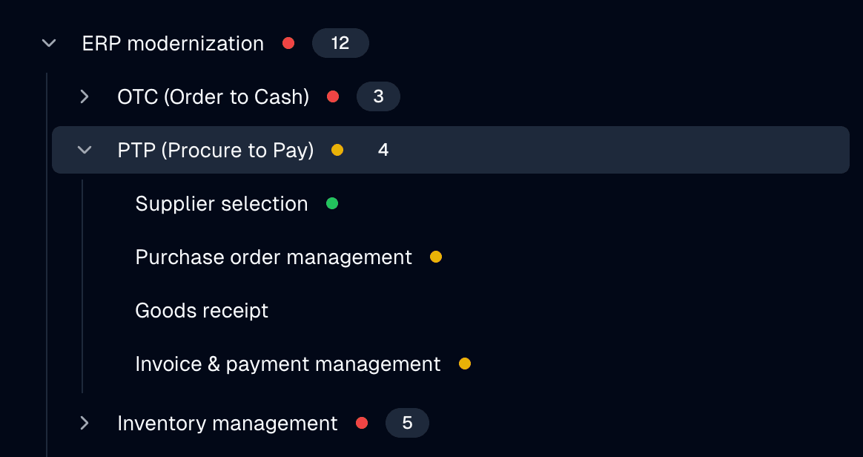Viewport: 863px width, 457px height.
Task: Click the count badge showing 12
Action: tap(340, 43)
